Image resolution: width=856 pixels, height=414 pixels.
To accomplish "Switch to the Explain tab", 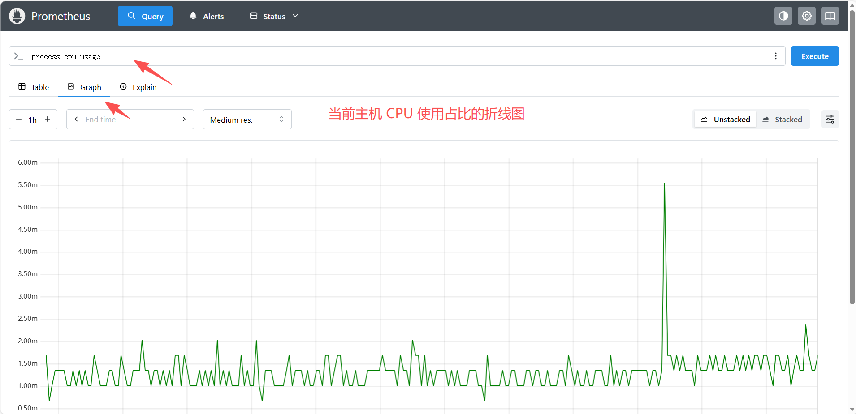I will 138,87.
